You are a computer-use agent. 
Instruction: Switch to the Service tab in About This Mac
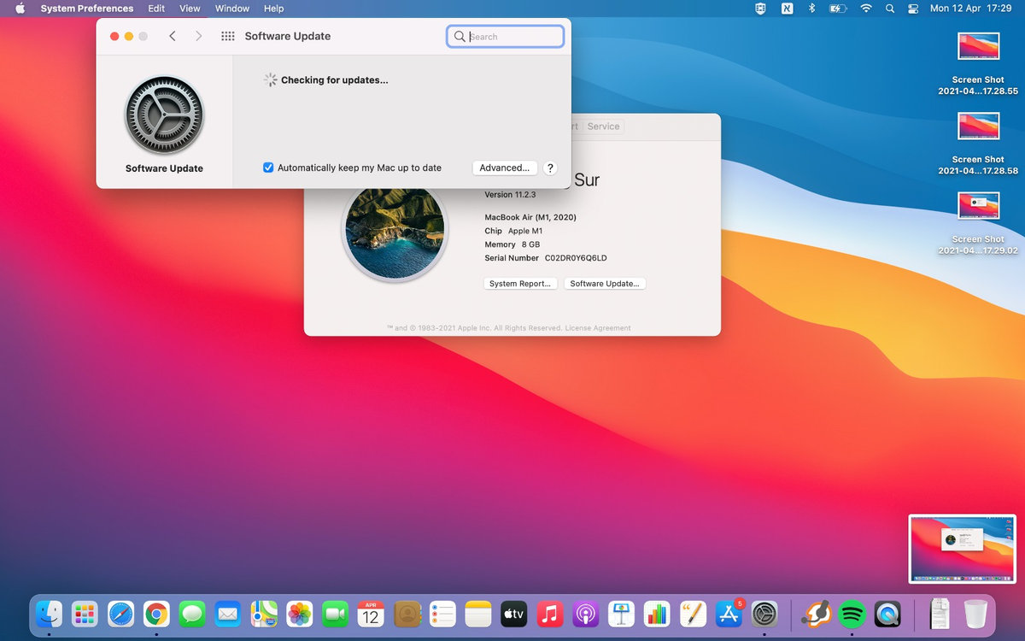(603, 126)
